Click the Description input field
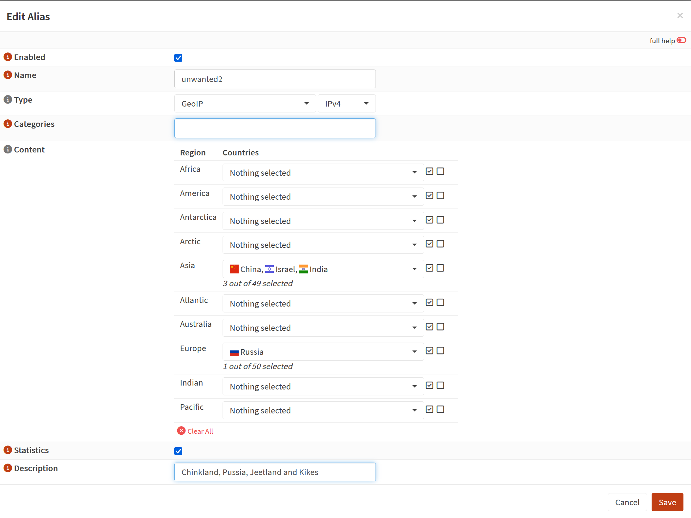691x518 pixels. point(275,472)
